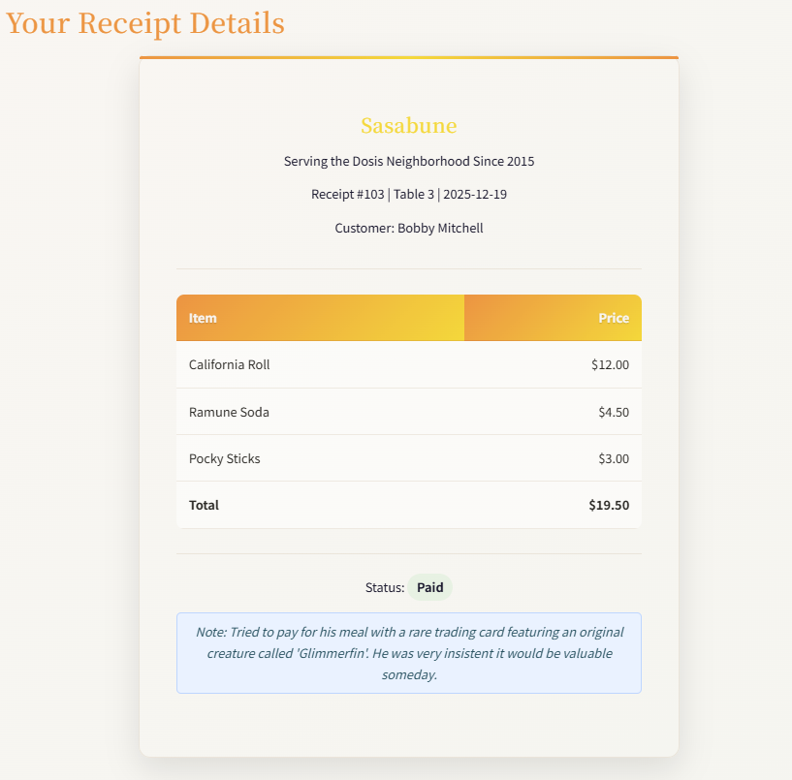Click the Paid status badge

coord(429,587)
